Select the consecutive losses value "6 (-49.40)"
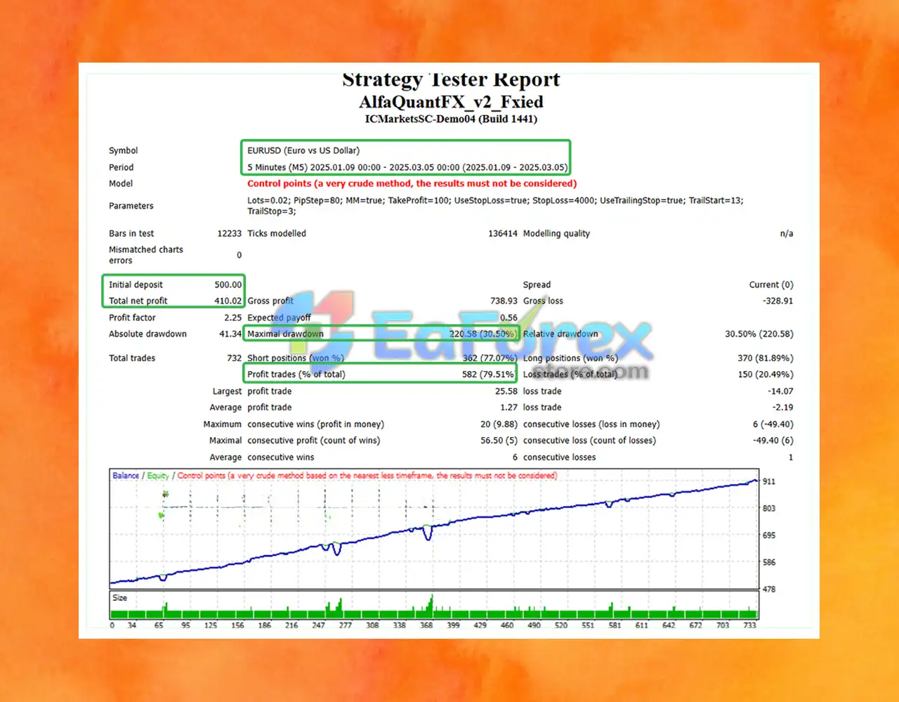The width and height of the screenshot is (899, 702). [773, 424]
